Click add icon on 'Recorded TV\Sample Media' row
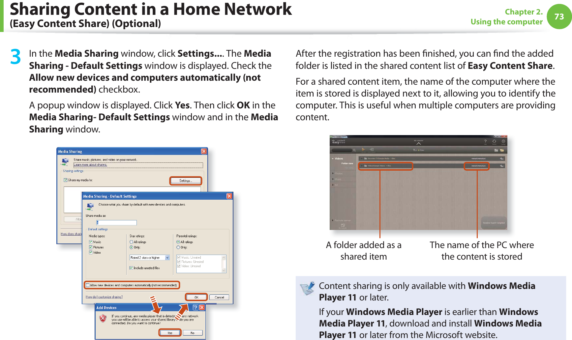The height and width of the screenshot is (340, 572). click(x=501, y=158)
